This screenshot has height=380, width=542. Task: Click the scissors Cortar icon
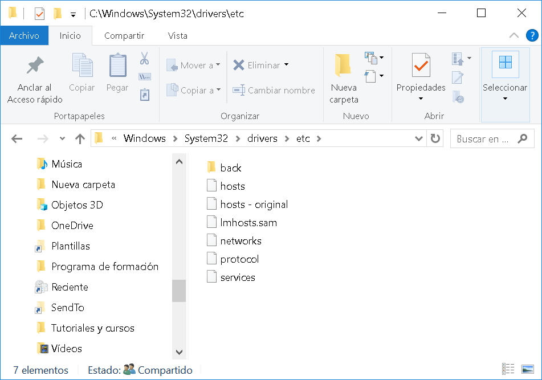[145, 58]
